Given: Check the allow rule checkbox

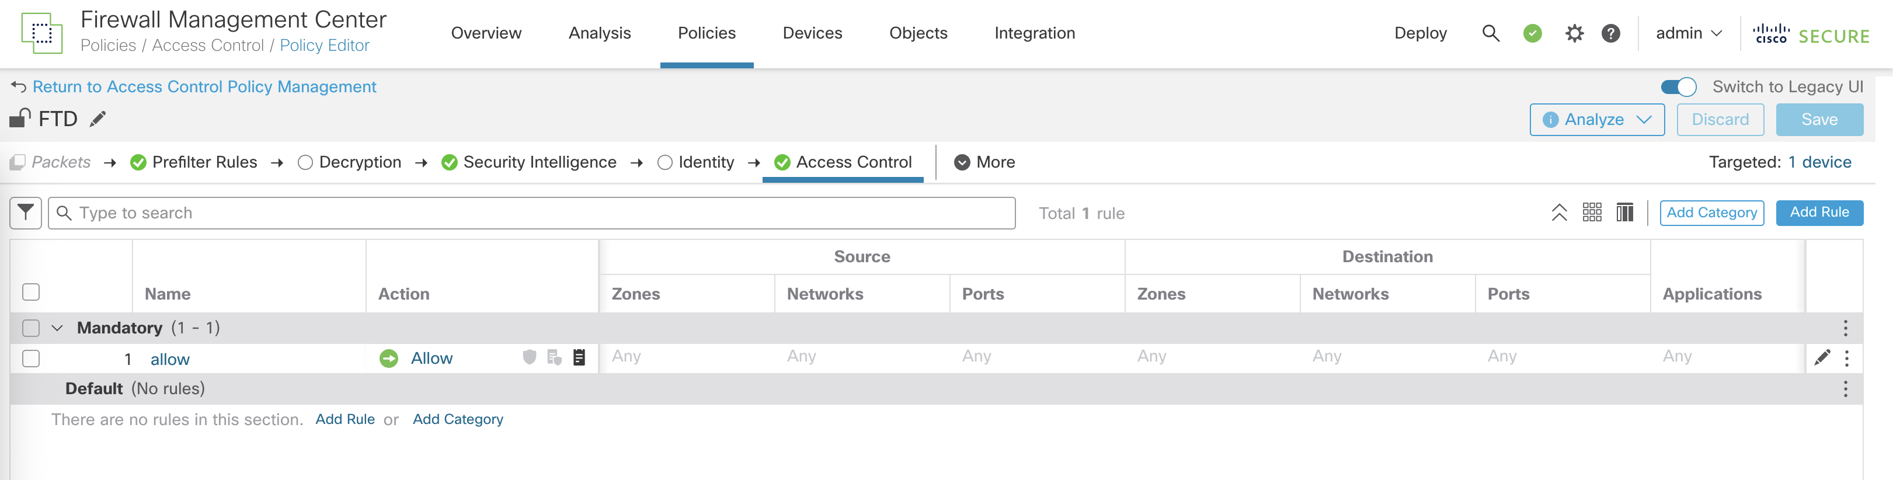Looking at the screenshot, I should coord(31,359).
